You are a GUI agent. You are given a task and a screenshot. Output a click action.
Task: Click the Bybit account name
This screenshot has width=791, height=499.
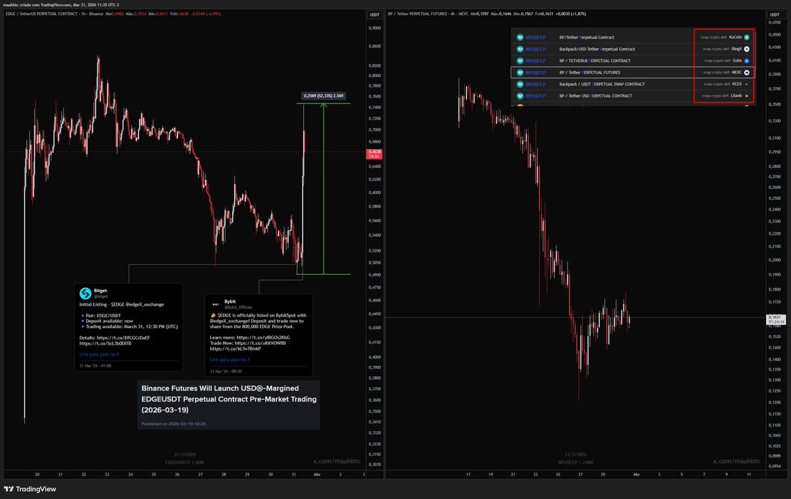click(x=230, y=301)
